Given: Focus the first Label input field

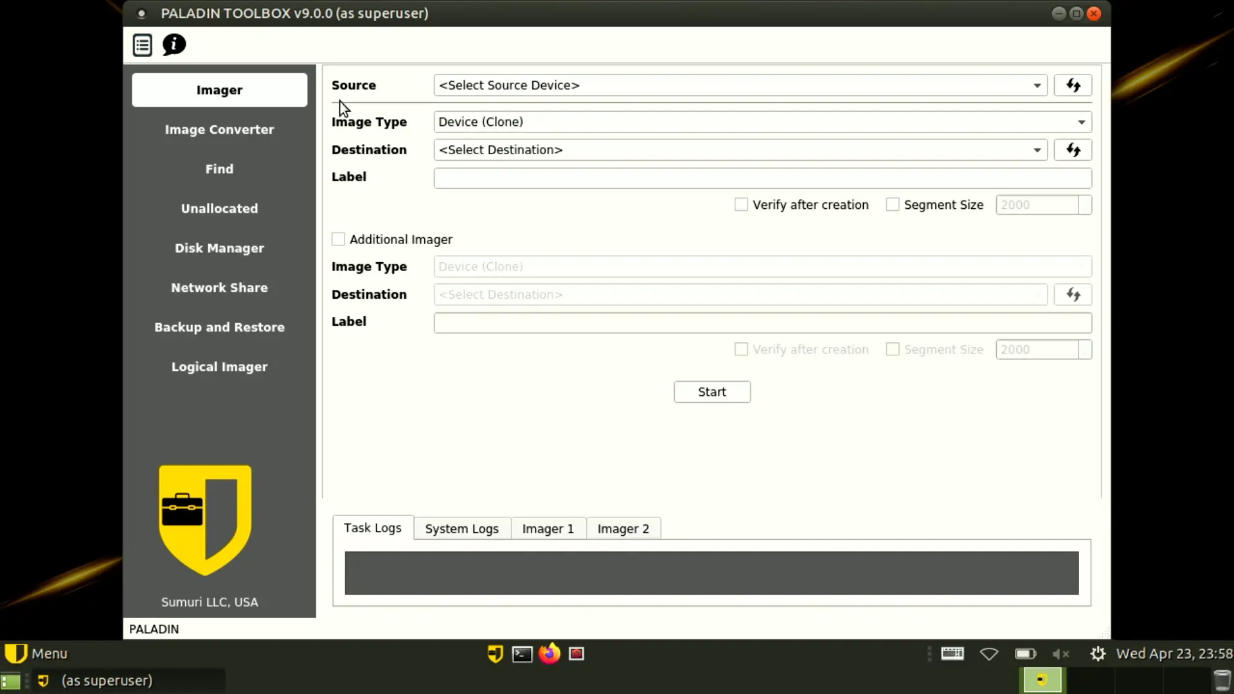Looking at the screenshot, I should (762, 178).
